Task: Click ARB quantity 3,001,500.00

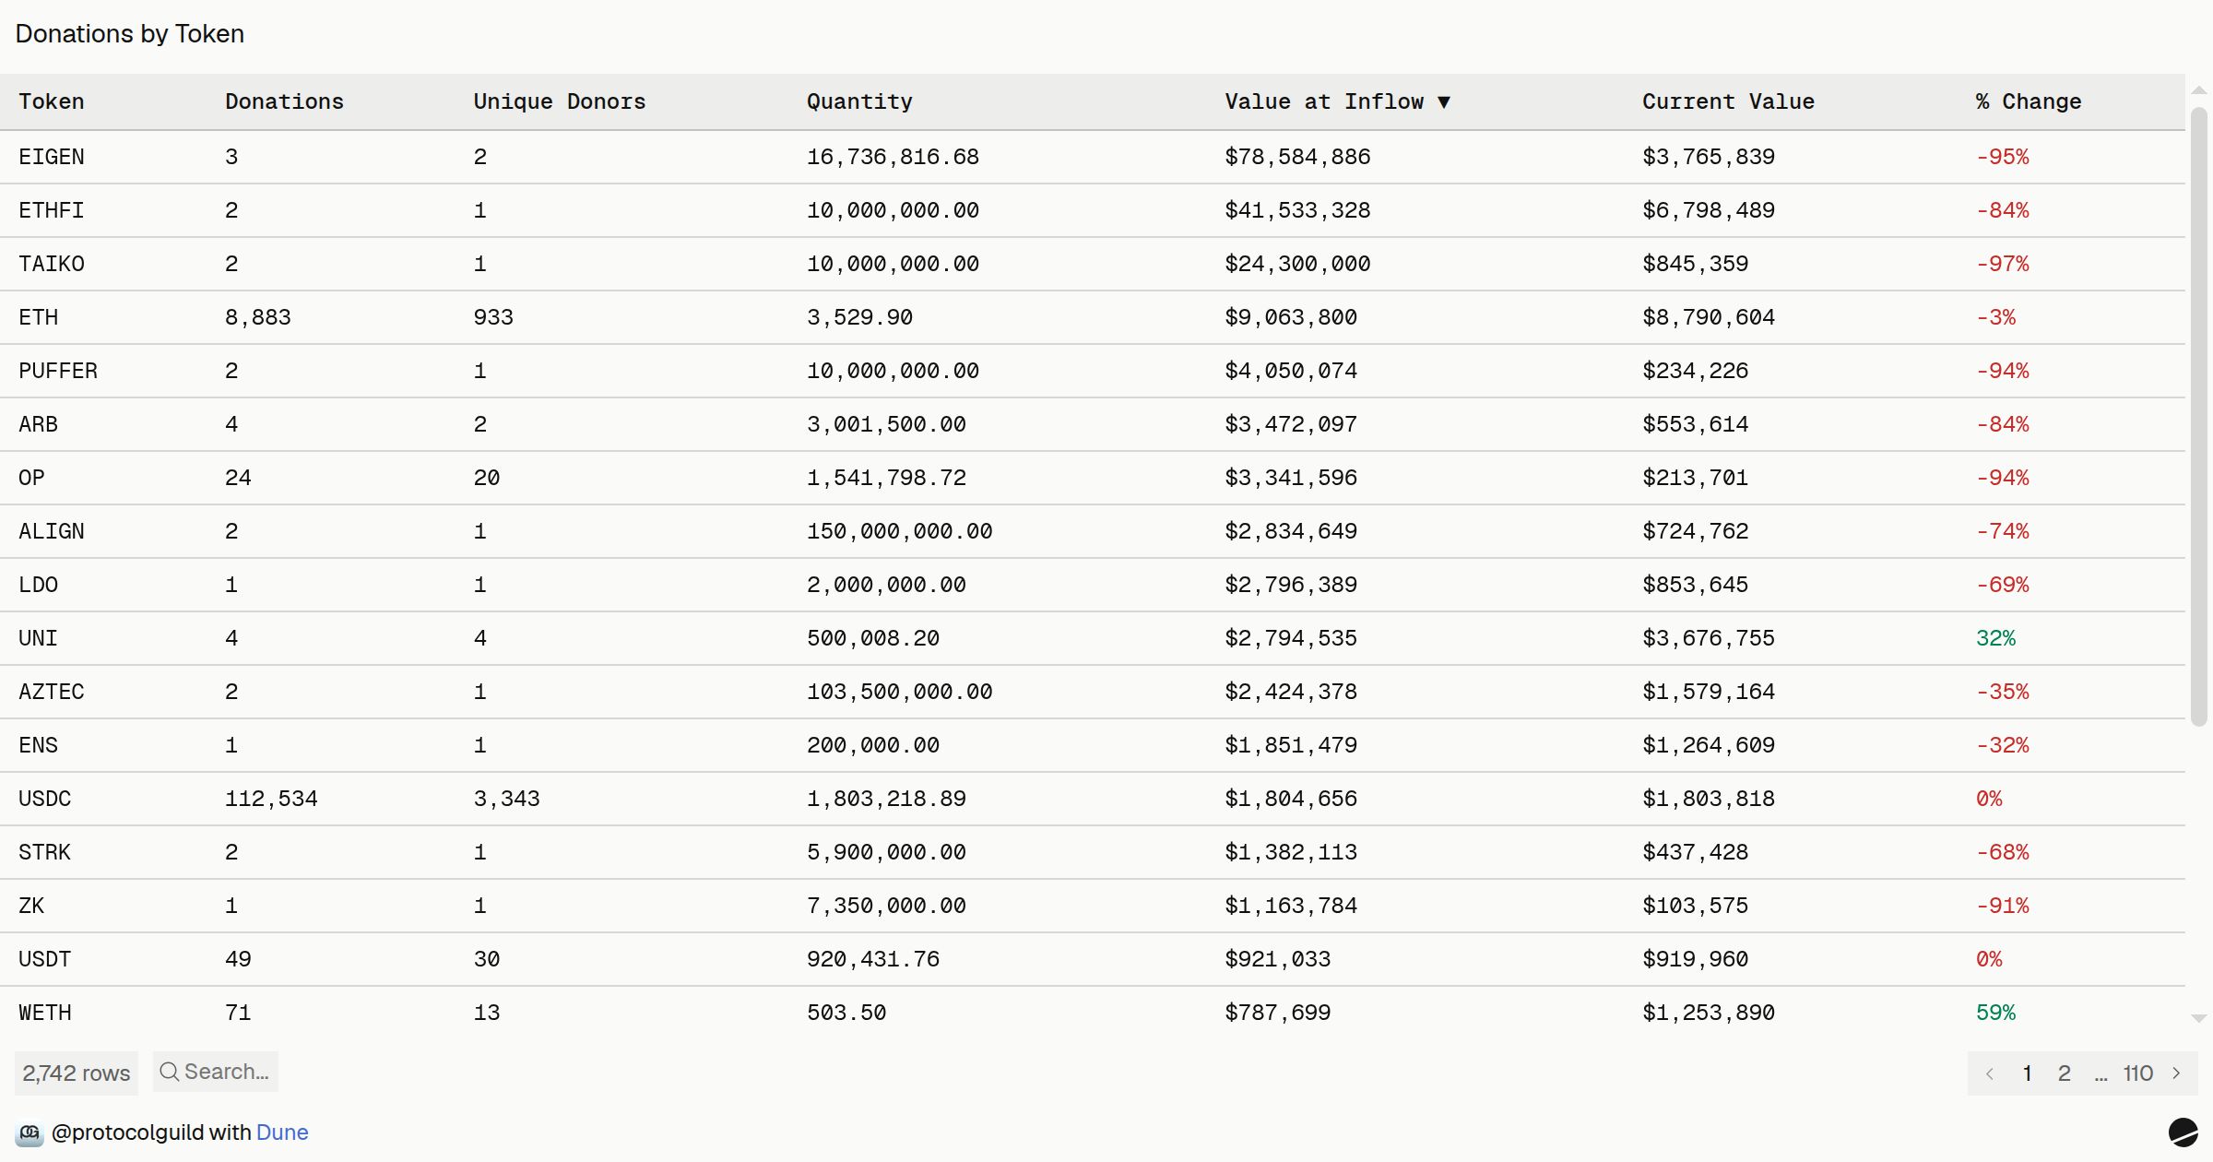Action: tap(886, 424)
